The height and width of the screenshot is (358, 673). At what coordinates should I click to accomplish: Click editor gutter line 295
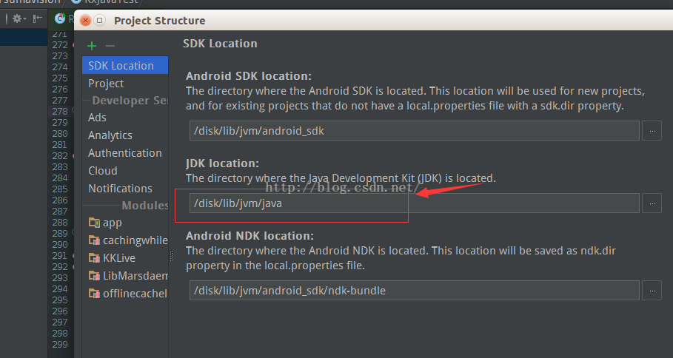click(x=60, y=300)
